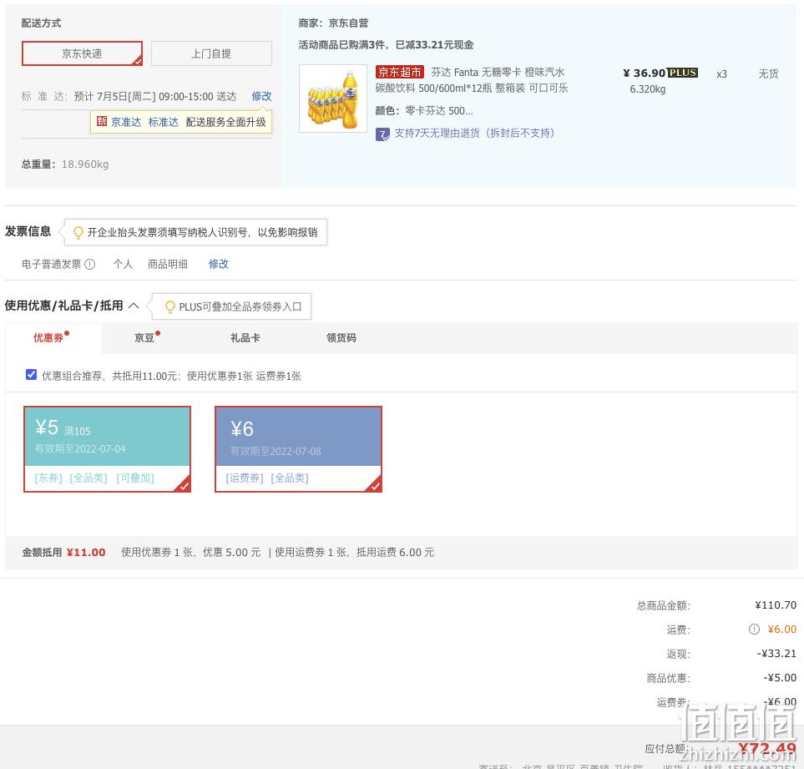
Task: Click the 总商品金额 ¥110.70 value
Action: coord(776,605)
